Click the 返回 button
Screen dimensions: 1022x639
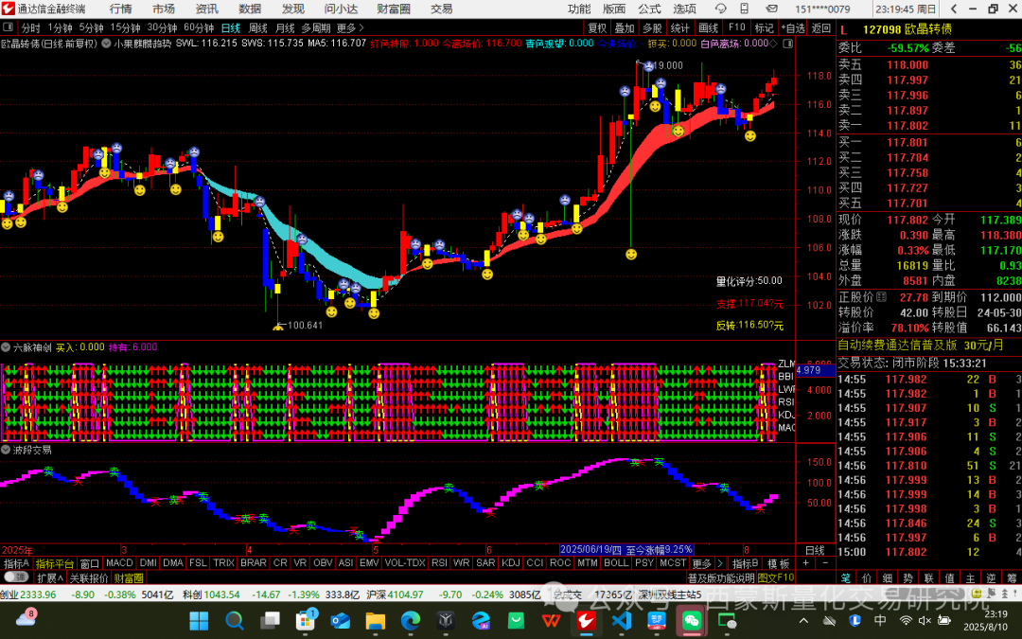click(820, 28)
